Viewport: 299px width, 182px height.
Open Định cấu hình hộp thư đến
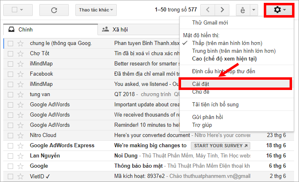click(x=224, y=72)
